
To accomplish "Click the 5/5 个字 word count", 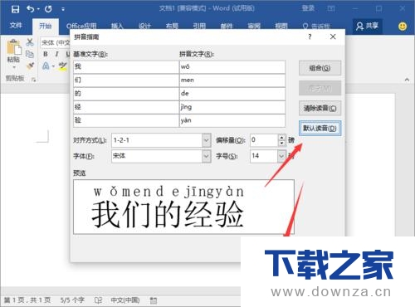I will click(x=72, y=300).
